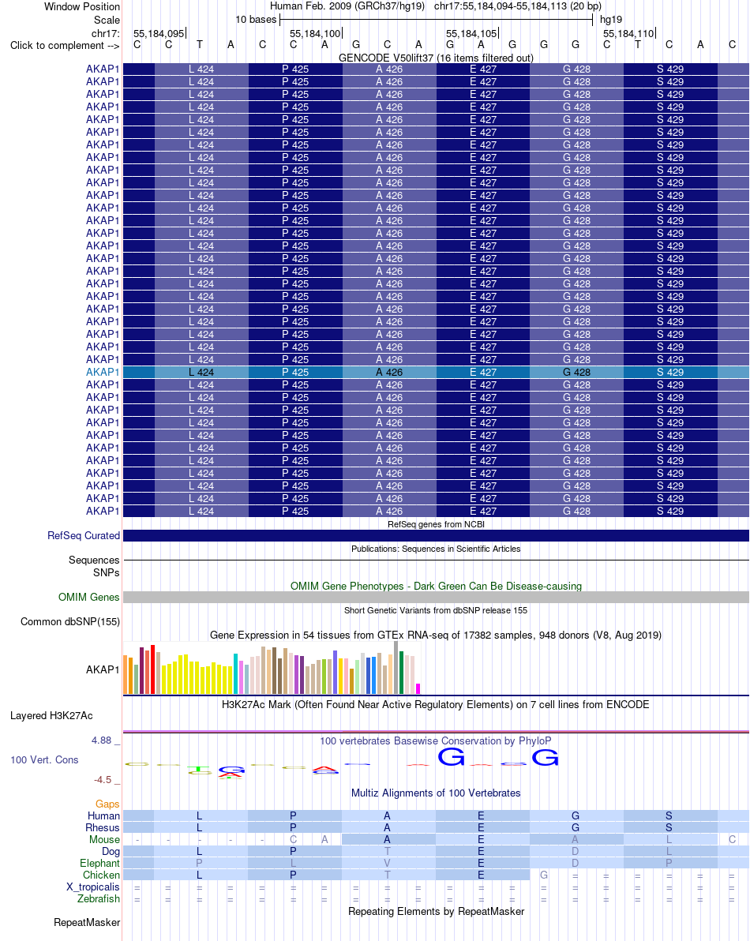750x941 pixels.
Task: Click the chr17: ruler label
Action: click(x=106, y=34)
